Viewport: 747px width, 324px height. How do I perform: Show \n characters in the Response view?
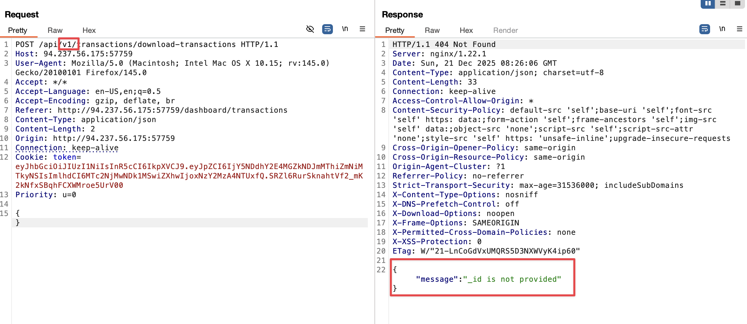point(722,29)
